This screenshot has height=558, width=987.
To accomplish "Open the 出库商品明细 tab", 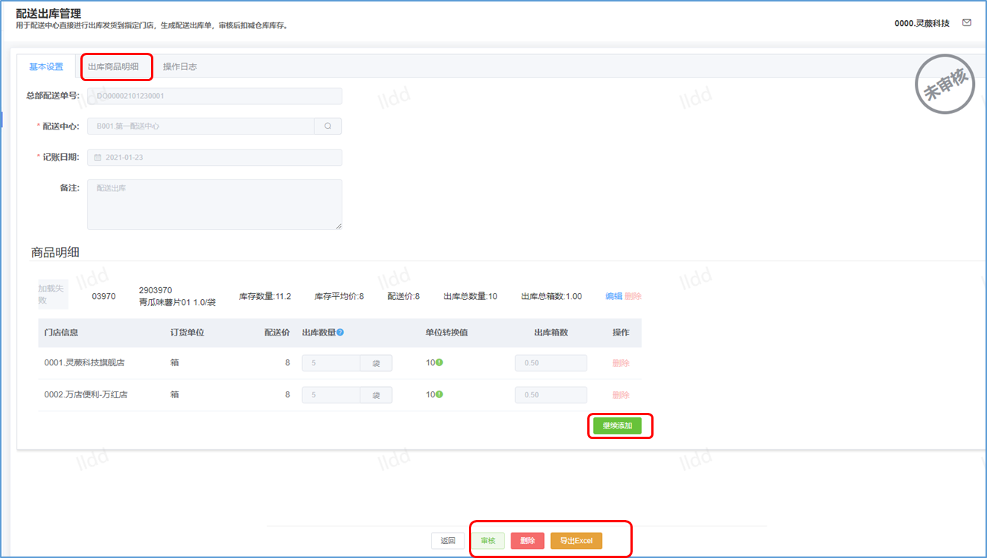I will [x=113, y=67].
